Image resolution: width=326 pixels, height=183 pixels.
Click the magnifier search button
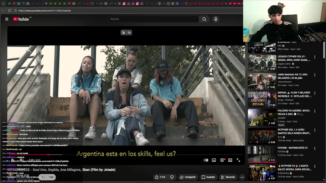204,19
